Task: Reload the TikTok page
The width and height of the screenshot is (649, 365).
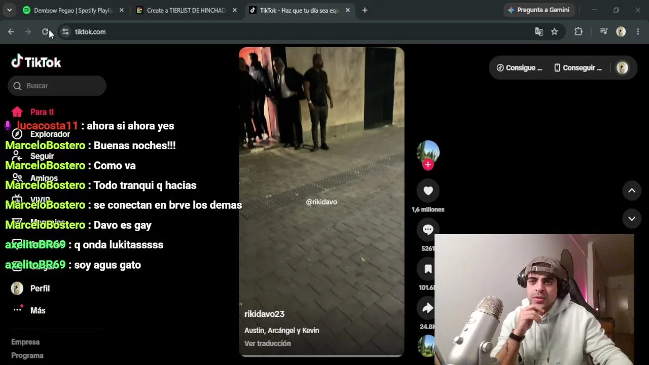Action: point(45,31)
